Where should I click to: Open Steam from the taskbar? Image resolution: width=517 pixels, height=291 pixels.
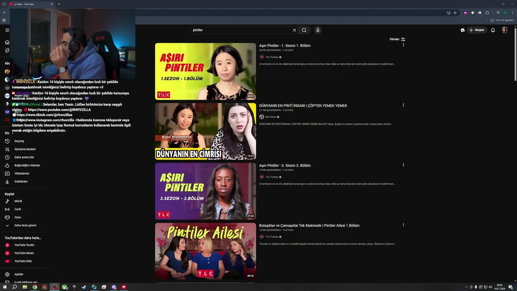pyautogui.click(x=84, y=287)
